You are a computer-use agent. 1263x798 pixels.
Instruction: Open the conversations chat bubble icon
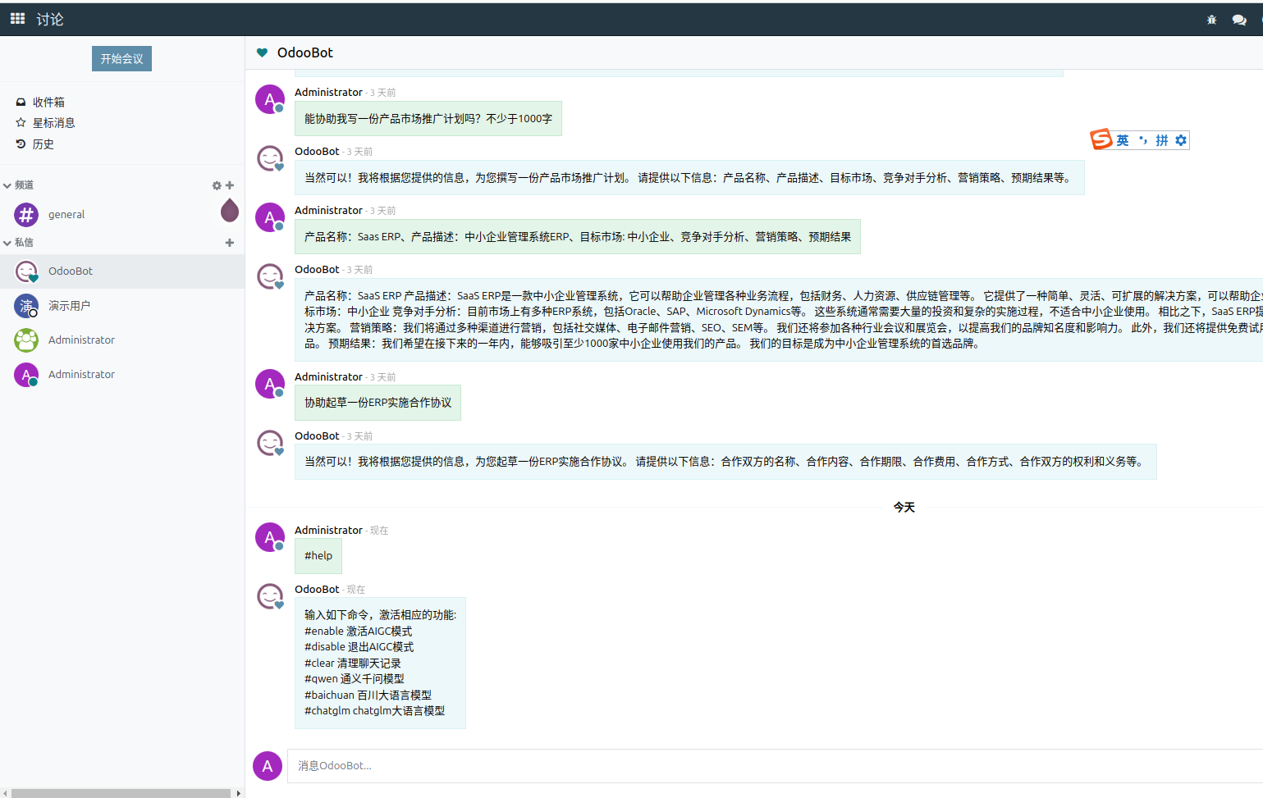pos(1238,20)
